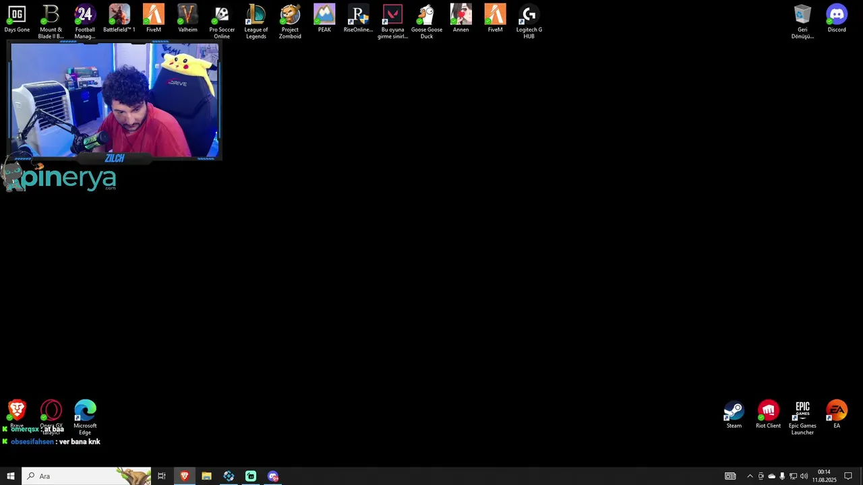Open the Windows Start menu
Image resolution: width=863 pixels, height=485 pixels.
click(11, 476)
